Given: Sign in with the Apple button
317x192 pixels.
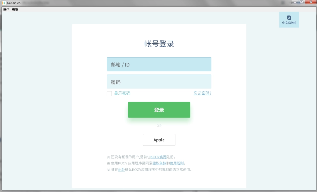Looking at the screenshot, I should pos(159,140).
